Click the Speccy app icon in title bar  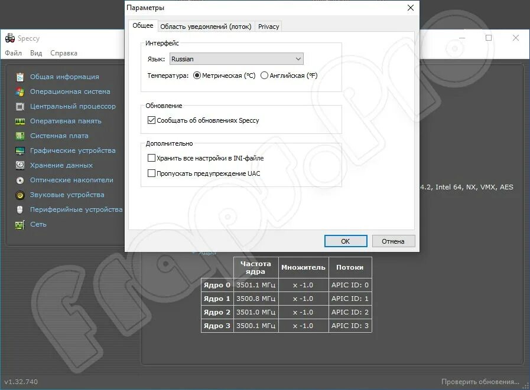point(10,38)
